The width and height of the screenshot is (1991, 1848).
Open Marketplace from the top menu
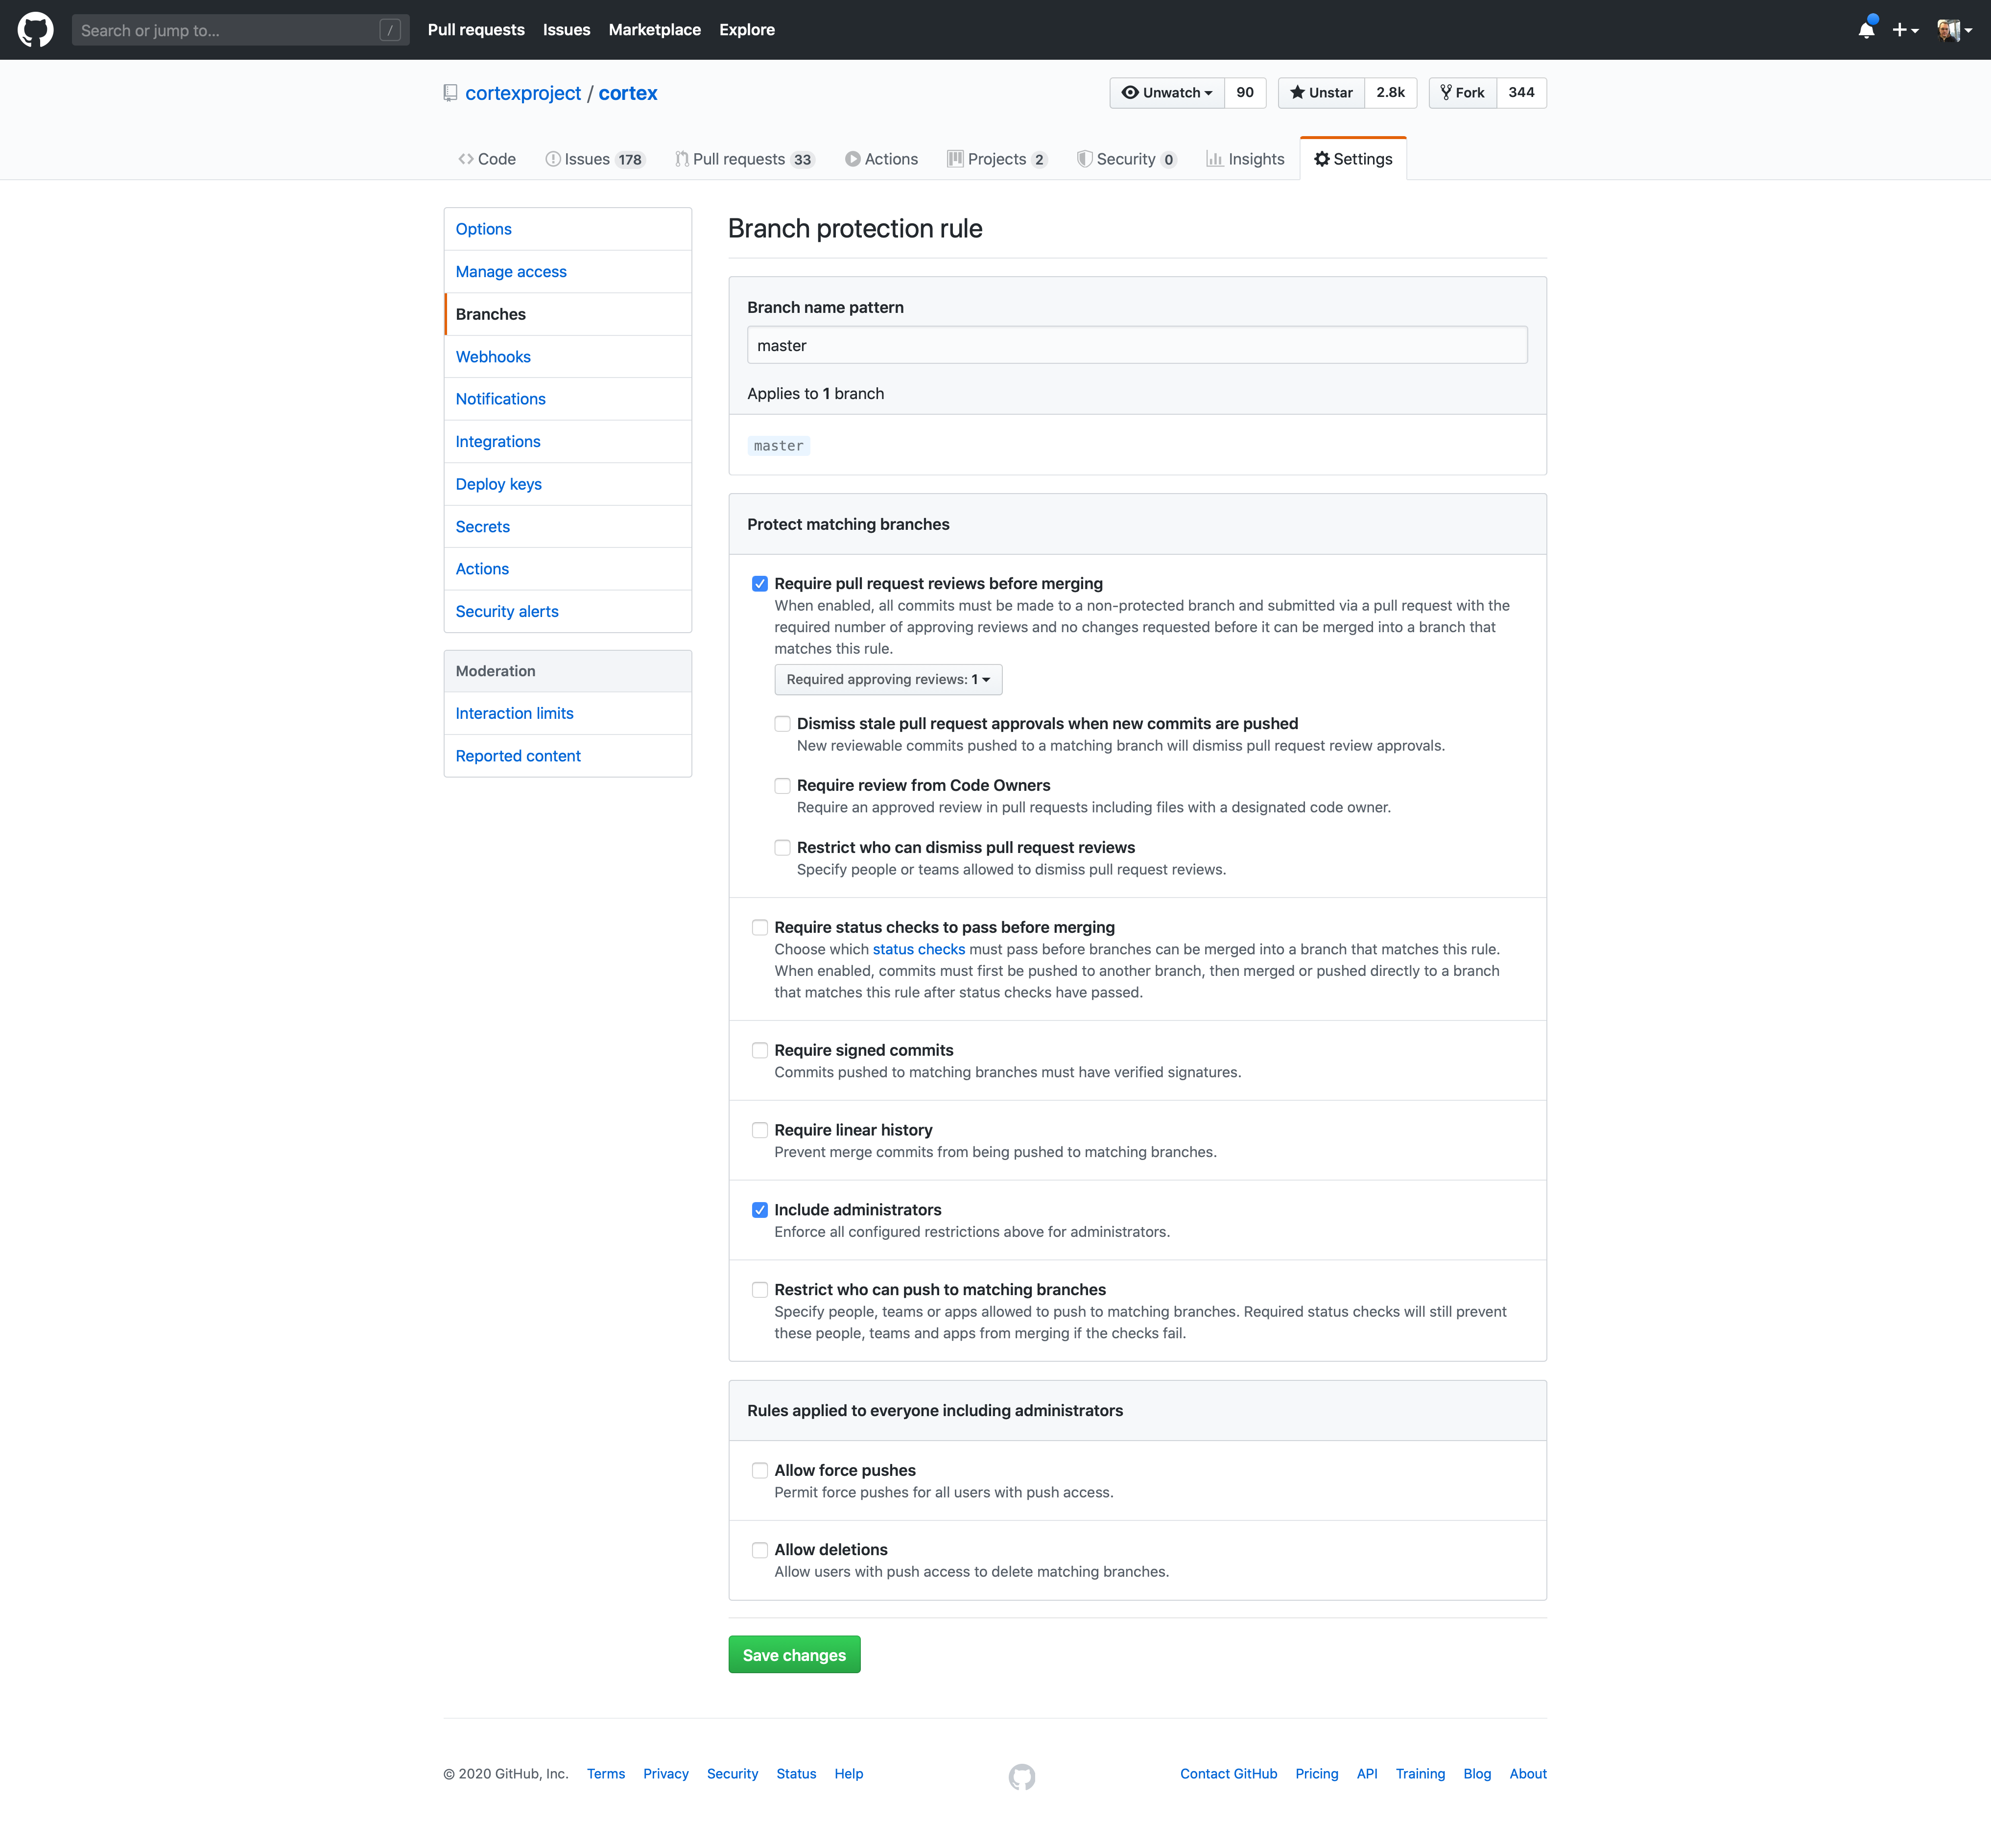point(654,29)
